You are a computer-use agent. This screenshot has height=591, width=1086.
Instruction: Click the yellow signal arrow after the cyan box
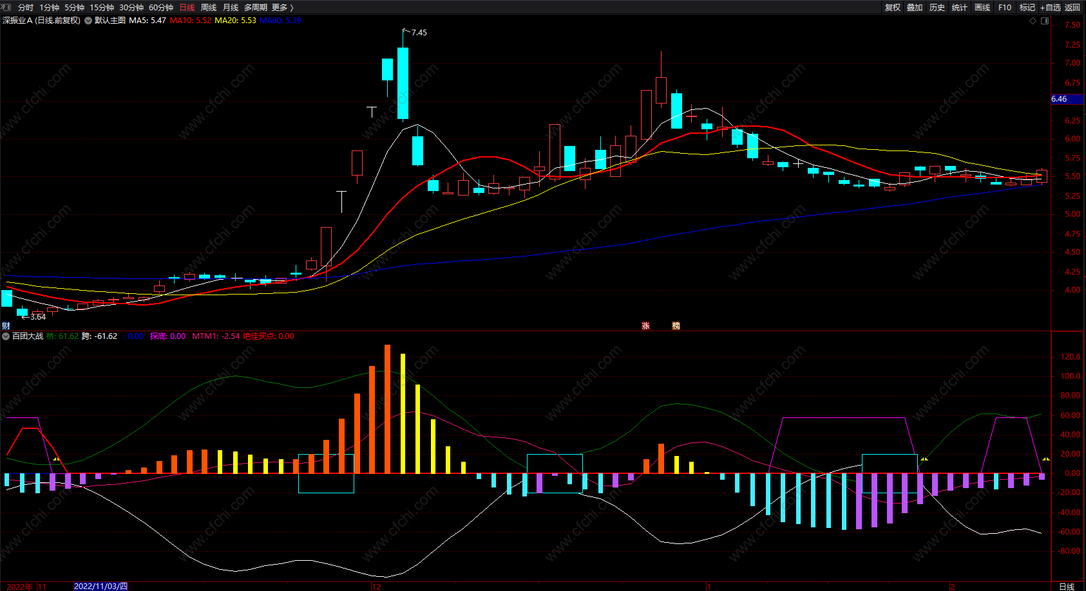924,459
